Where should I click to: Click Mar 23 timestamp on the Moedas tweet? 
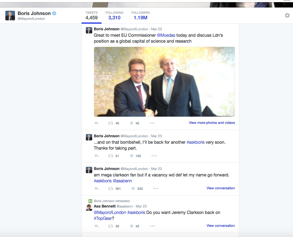(156, 29)
